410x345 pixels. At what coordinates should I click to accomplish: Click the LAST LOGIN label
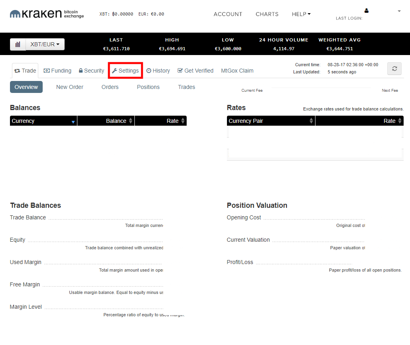tap(349, 18)
